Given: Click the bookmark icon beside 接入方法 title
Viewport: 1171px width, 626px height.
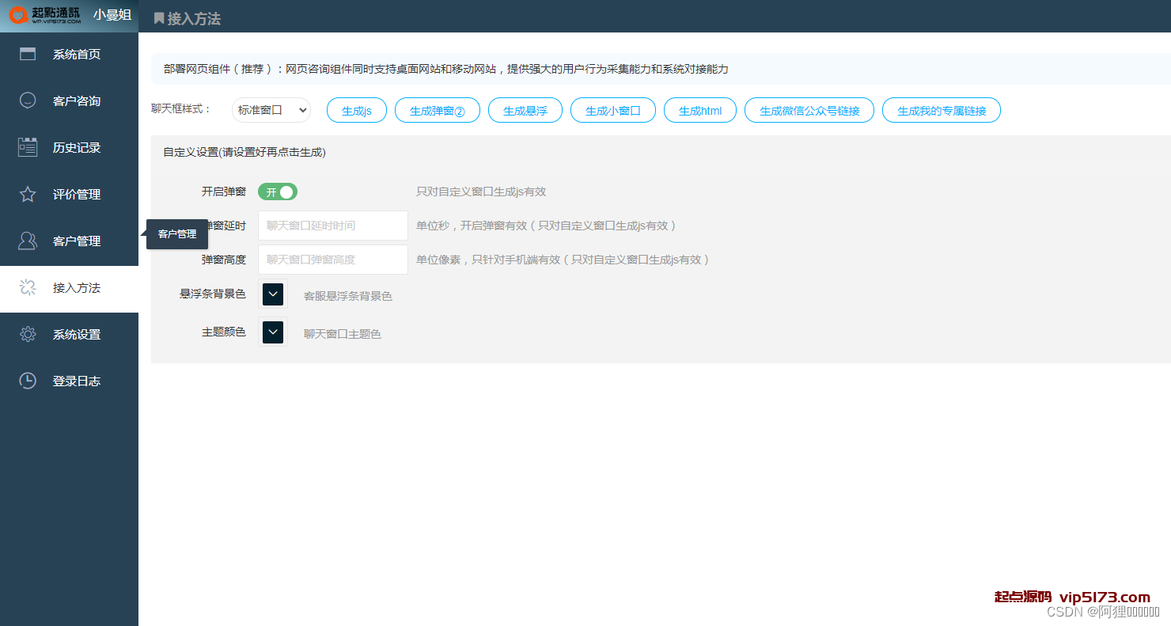Looking at the screenshot, I should pyautogui.click(x=159, y=18).
